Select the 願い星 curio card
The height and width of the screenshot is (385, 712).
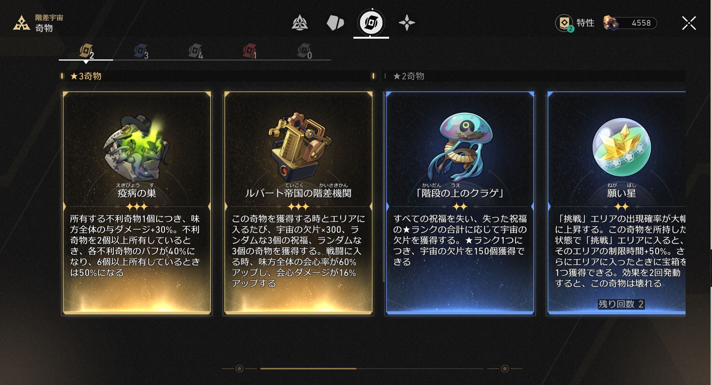[616, 203]
